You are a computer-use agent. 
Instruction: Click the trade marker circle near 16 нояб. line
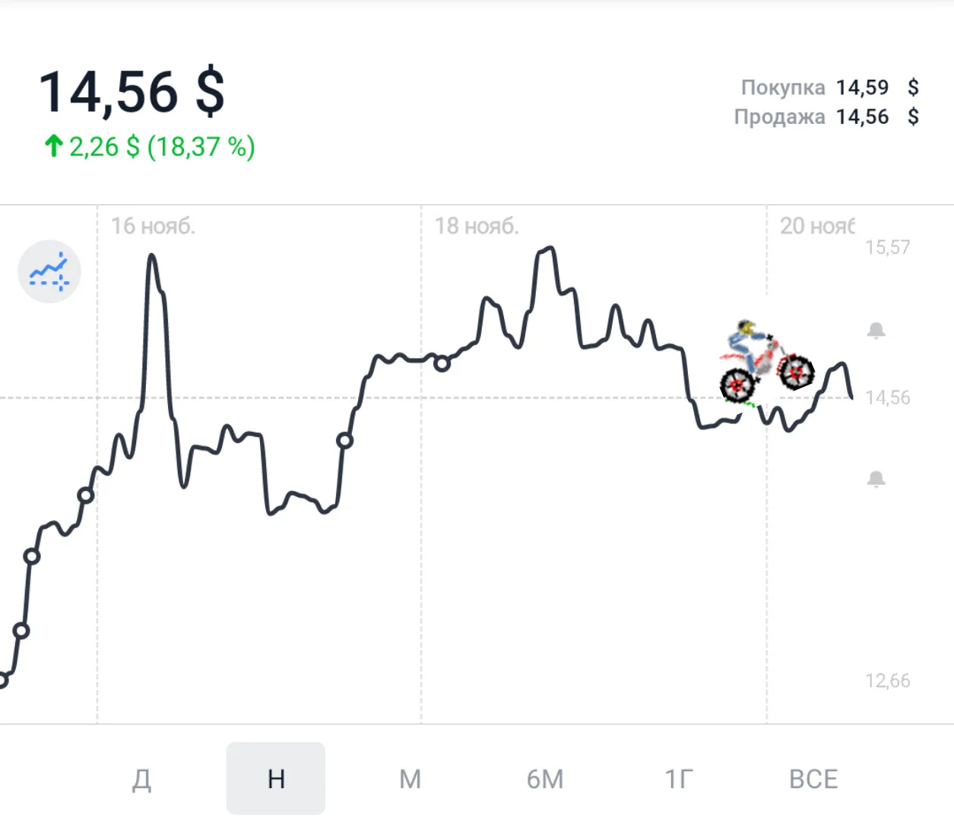[86, 495]
